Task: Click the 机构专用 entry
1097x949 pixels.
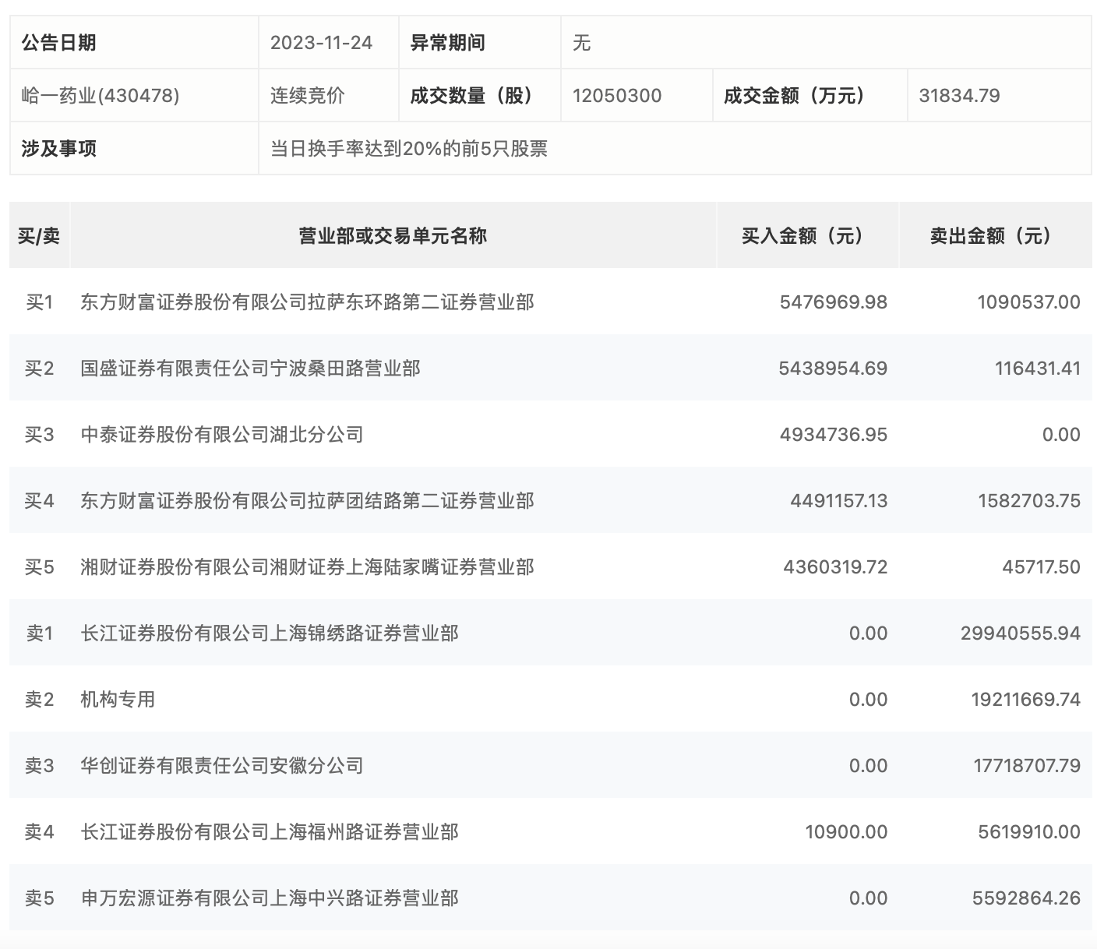Action: 118,700
